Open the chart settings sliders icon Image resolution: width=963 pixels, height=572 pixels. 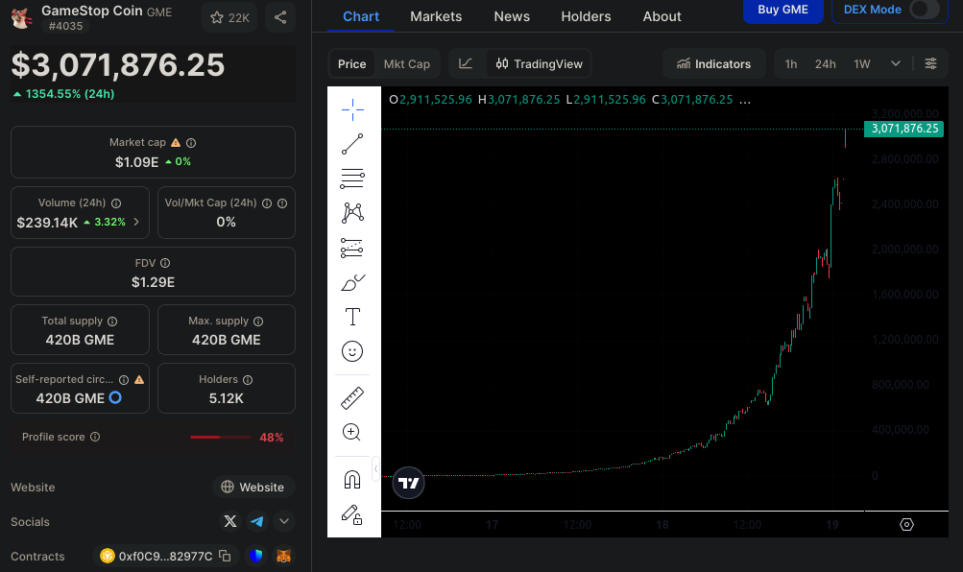tap(931, 63)
